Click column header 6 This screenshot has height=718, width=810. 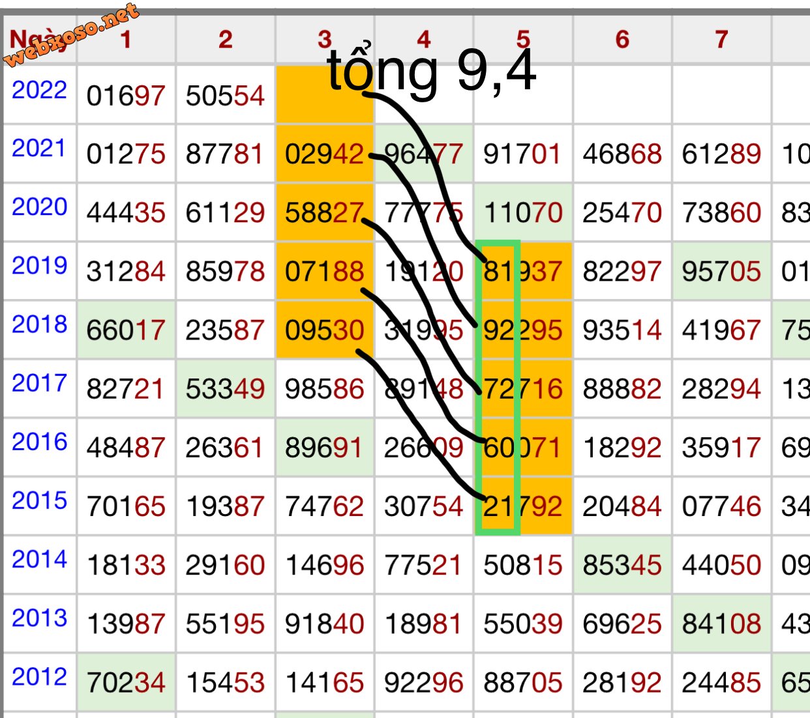coord(622,40)
